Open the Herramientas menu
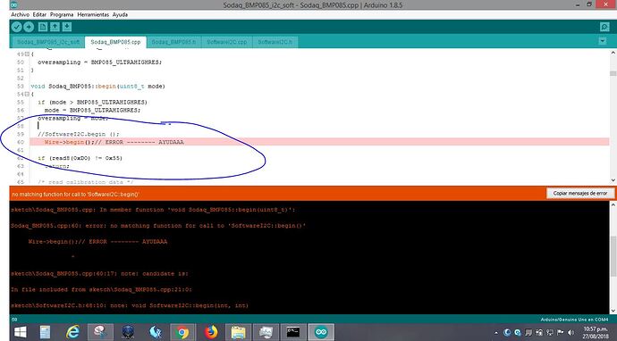This screenshot has width=617, height=341. tap(93, 14)
